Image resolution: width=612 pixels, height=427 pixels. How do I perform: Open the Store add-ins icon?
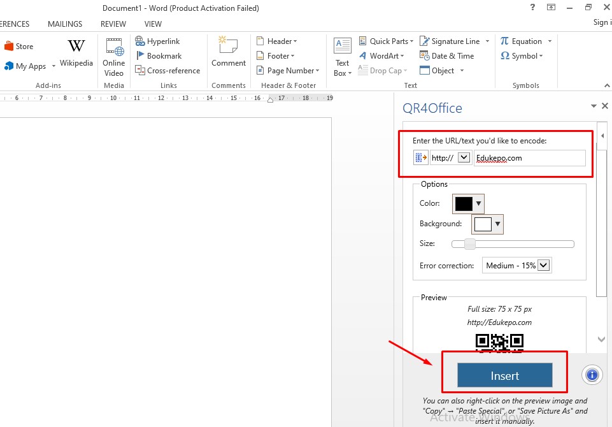(x=9, y=47)
